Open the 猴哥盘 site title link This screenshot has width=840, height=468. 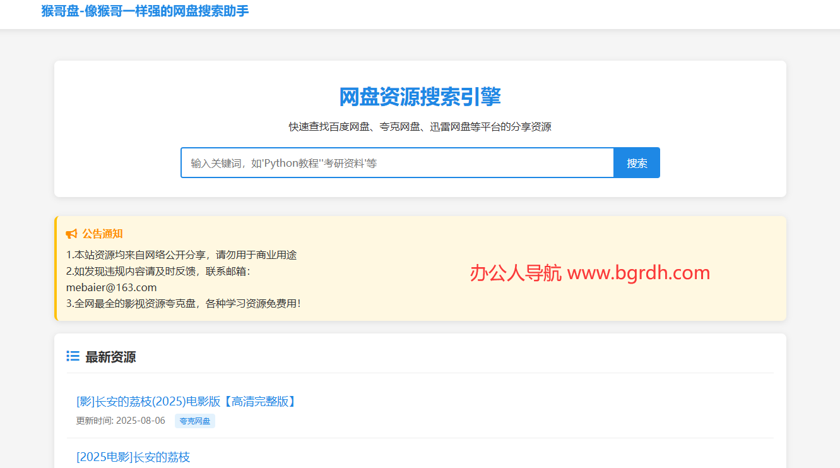click(x=145, y=11)
